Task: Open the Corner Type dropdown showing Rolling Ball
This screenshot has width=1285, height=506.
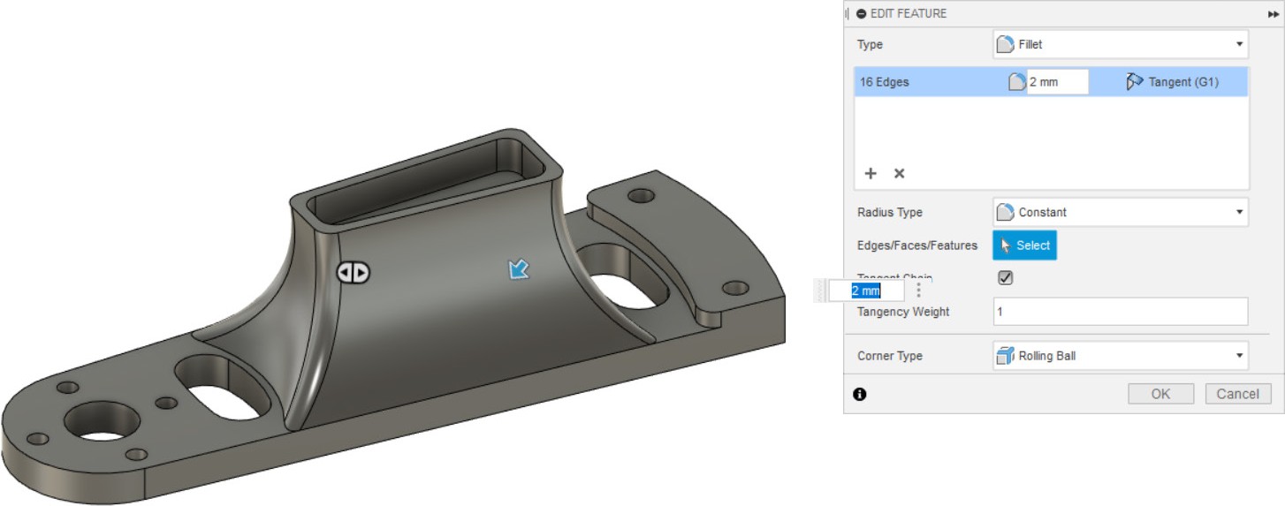Action: click(1120, 356)
